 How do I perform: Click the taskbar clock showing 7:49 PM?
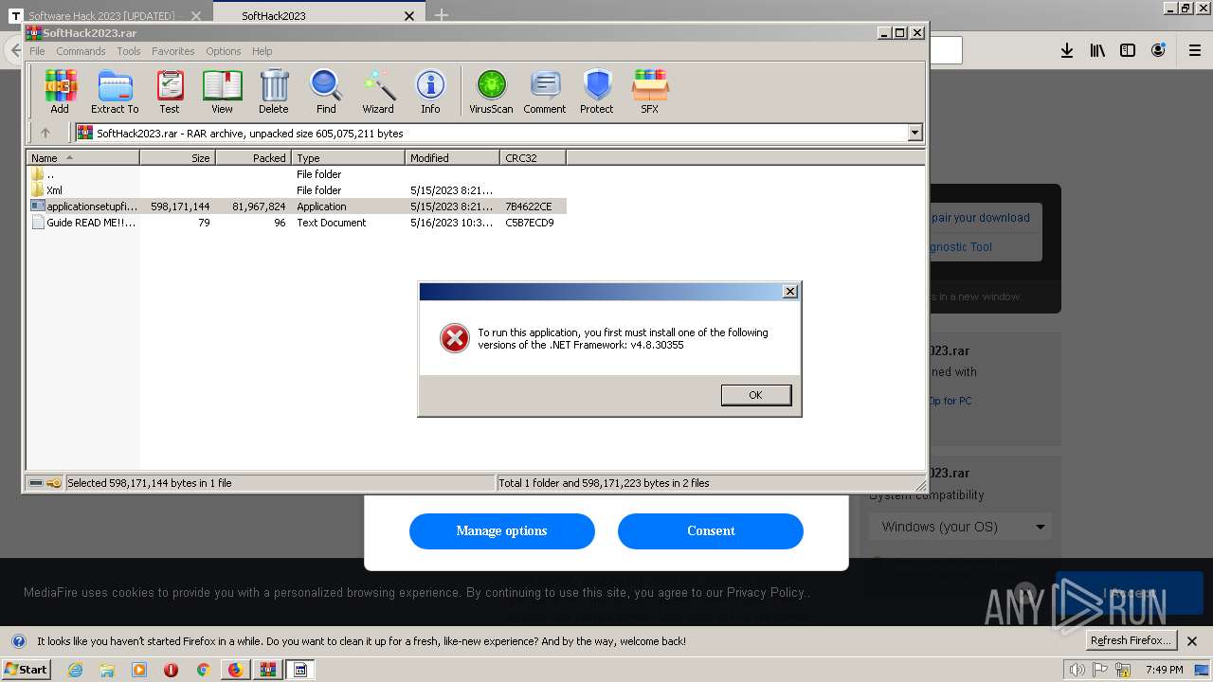click(1164, 670)
